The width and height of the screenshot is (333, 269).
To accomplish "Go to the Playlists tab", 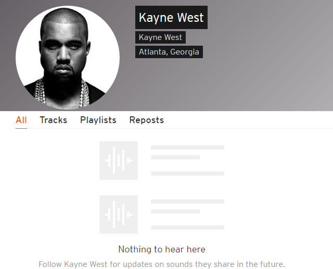I will (x=98, y=120).
